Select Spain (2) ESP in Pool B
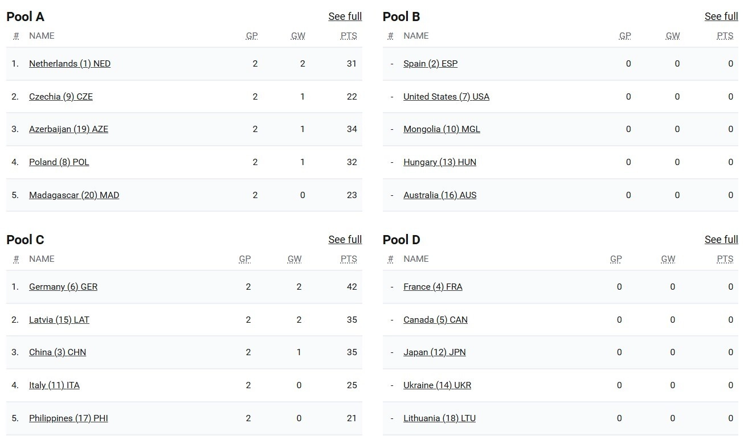 430,64
